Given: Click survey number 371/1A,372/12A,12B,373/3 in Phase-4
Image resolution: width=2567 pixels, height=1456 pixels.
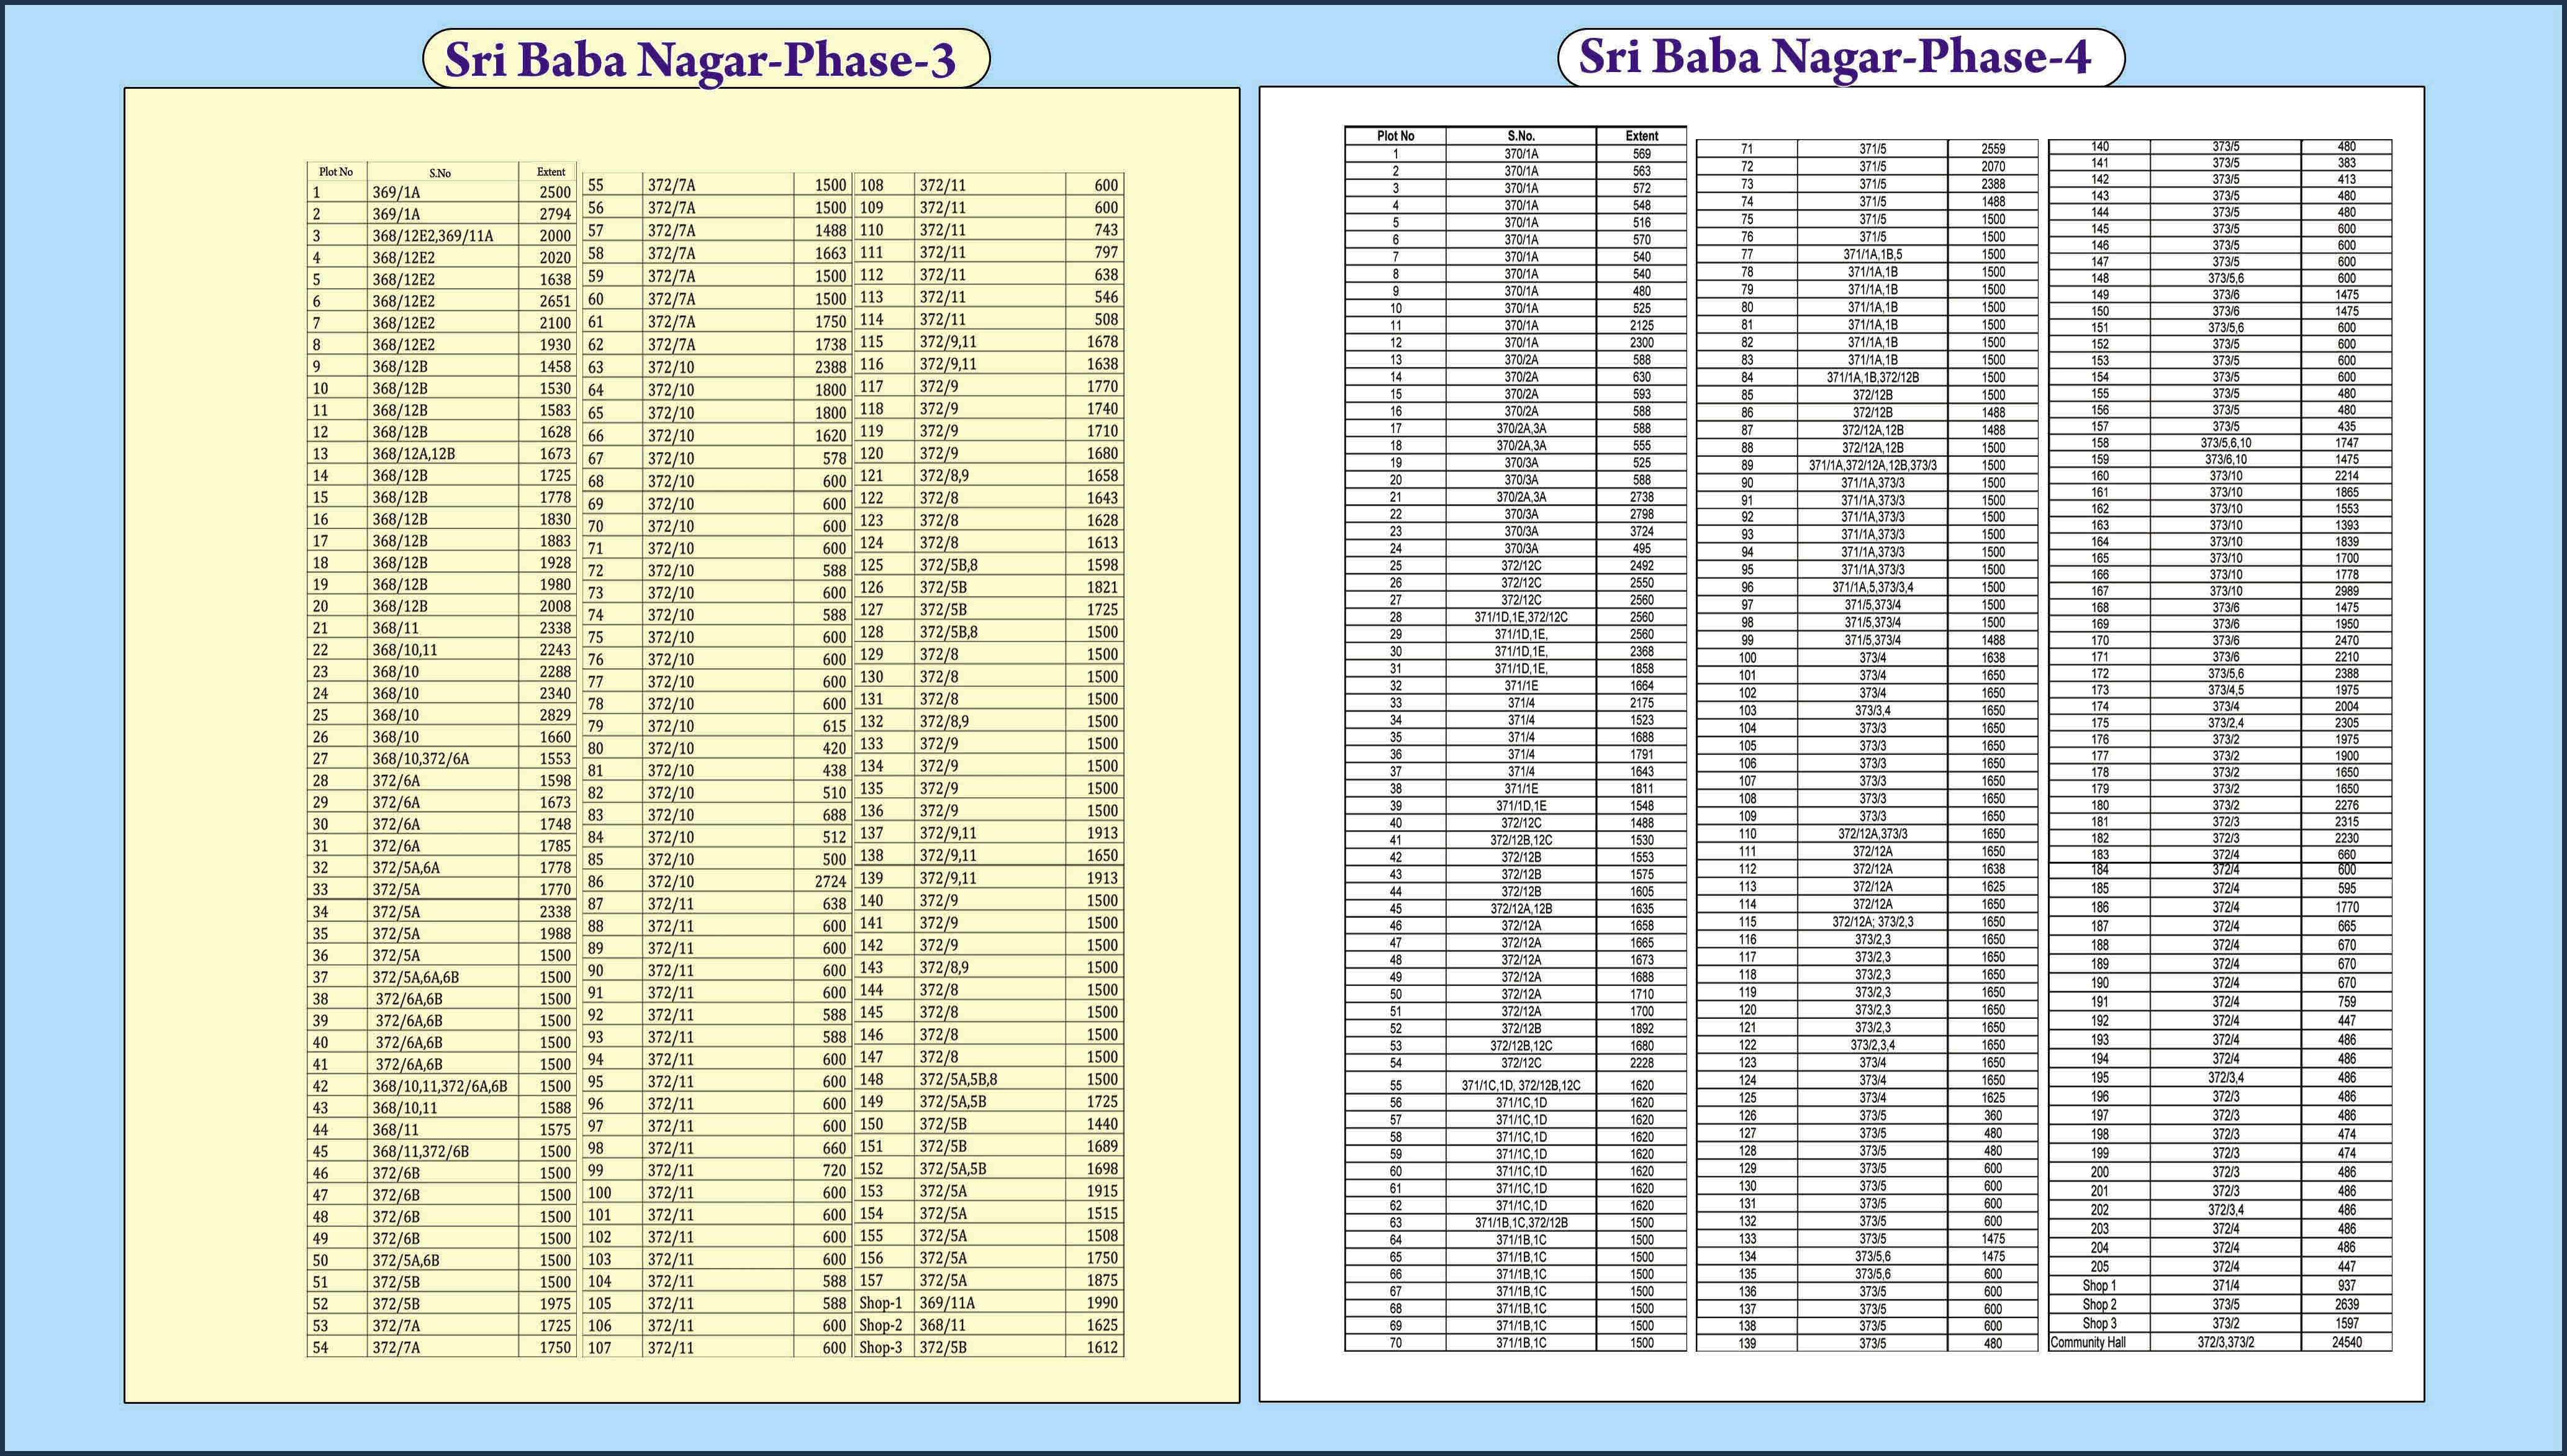Looking at the screenshot, I should [1872, 465].
